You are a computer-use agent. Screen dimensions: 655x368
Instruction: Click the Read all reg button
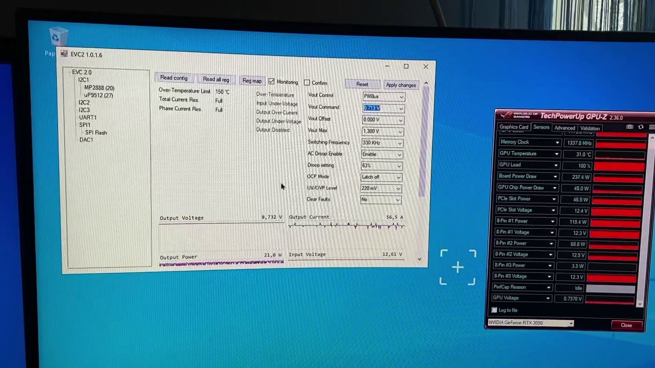pyautogui.click(x=216, y=79)
